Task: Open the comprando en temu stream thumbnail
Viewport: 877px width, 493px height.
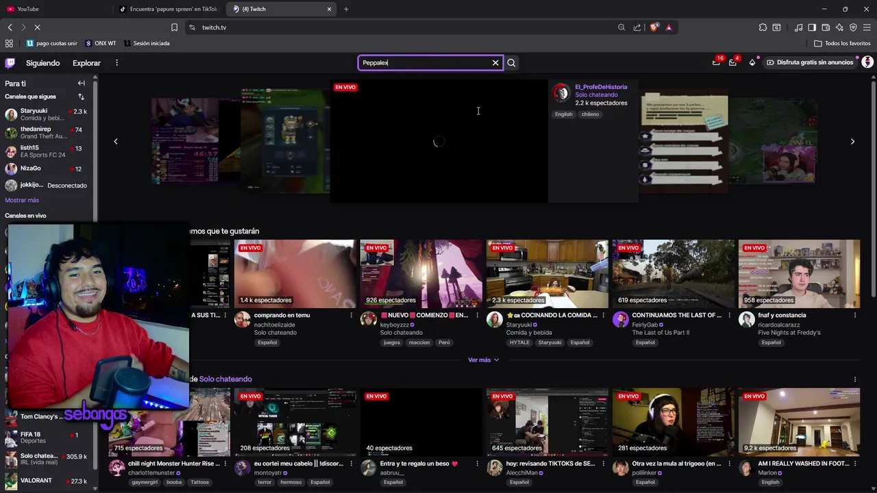Action: point(295,274)
